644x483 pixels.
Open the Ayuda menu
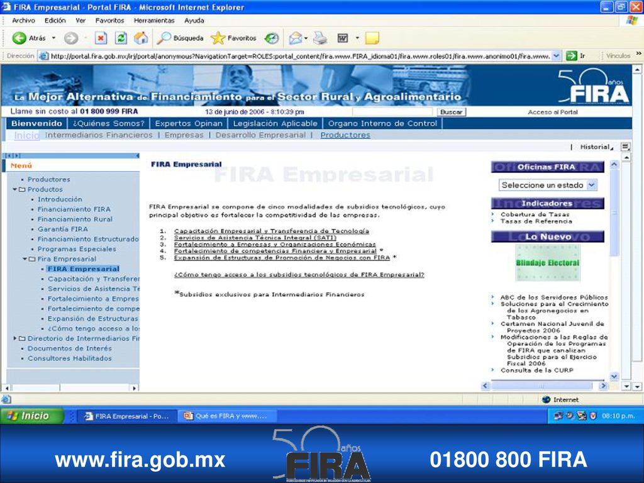click(x=194, y=21)
